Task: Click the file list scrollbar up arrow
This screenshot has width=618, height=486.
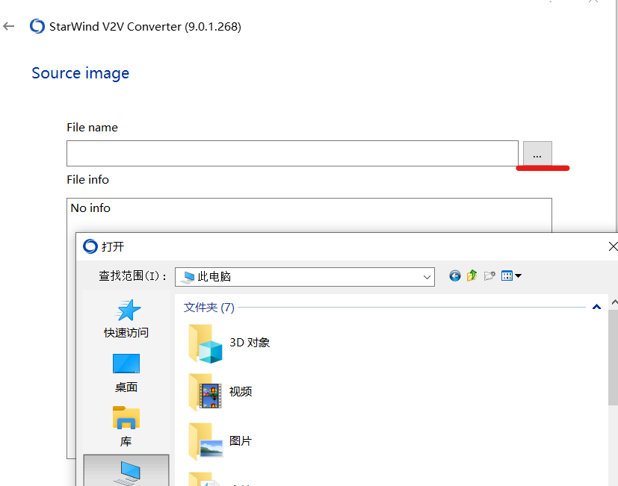Action: 614,302
